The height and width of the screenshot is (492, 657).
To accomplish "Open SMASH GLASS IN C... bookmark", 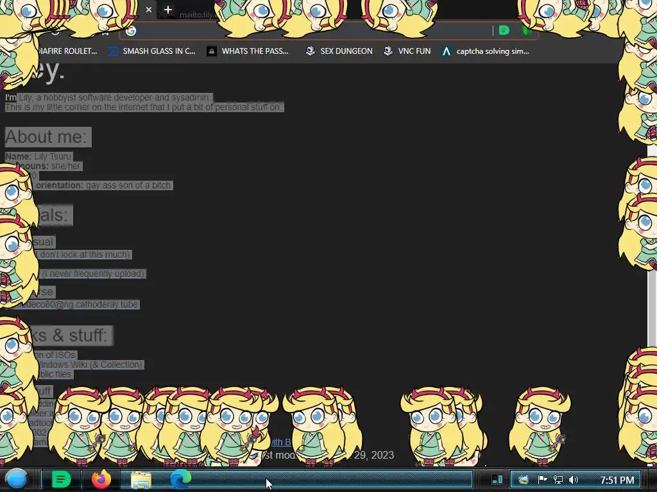I will pyautogui.click(x=151, y=51).
